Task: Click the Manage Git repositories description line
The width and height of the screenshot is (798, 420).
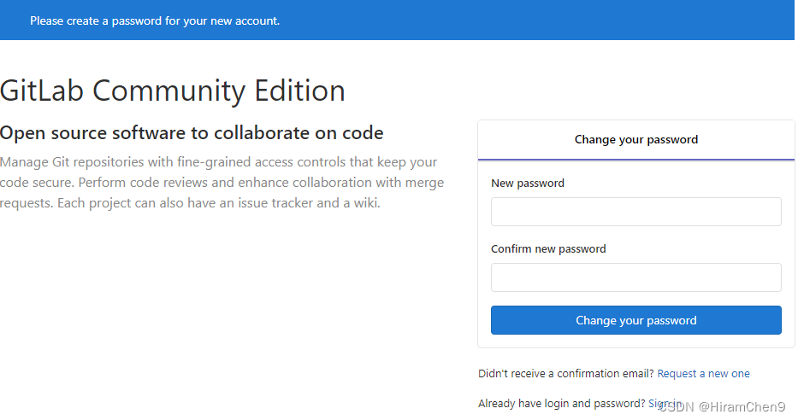Action: [218, 162]
